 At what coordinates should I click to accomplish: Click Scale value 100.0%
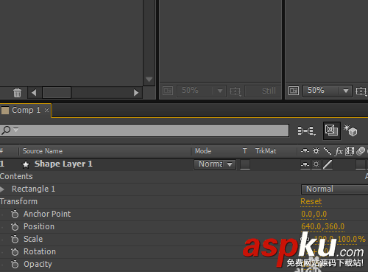point(340,239)
